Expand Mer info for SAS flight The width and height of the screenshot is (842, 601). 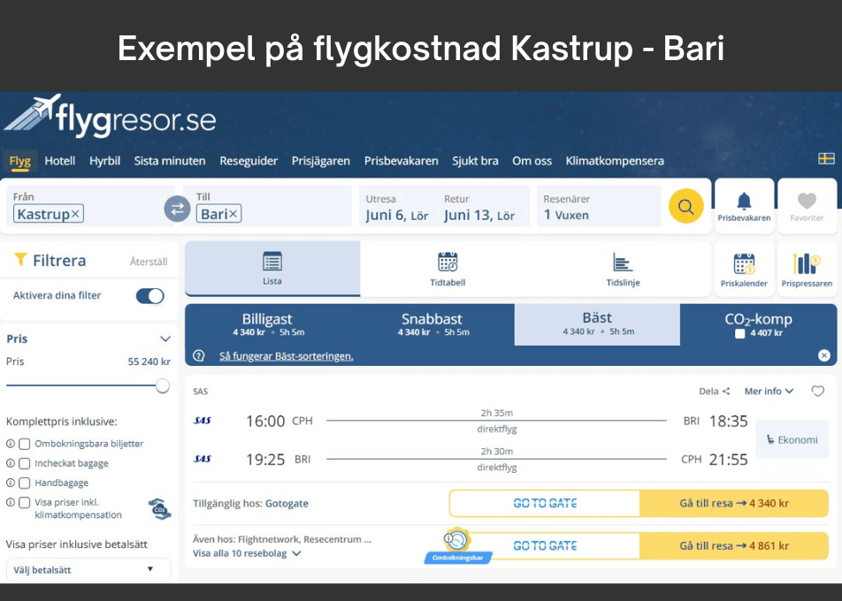pyautogui.click(x=769, y=392)
